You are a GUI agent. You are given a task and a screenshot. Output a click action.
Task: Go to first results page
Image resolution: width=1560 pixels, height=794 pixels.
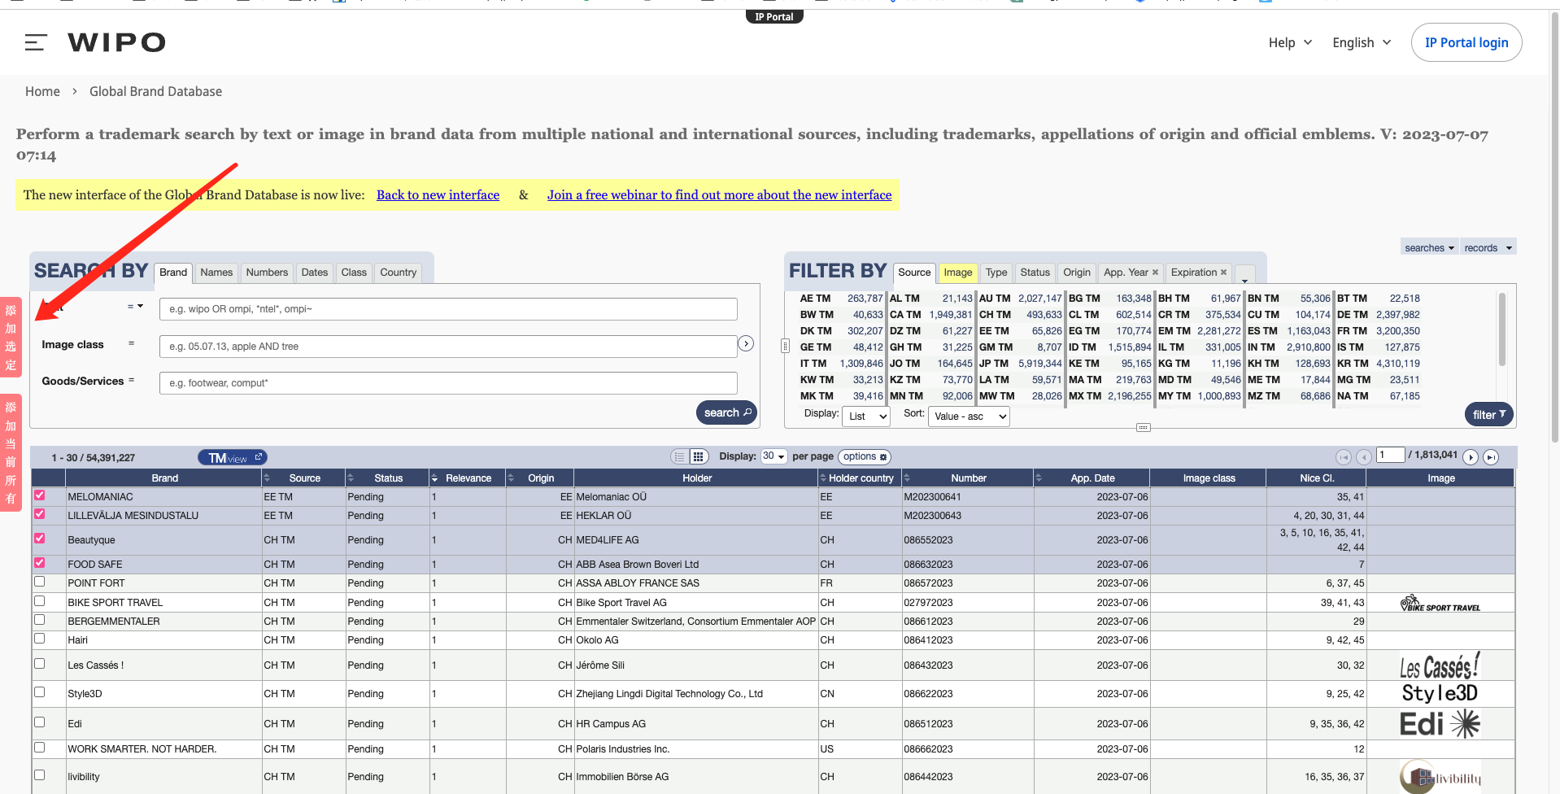[x=1344, y=457]
